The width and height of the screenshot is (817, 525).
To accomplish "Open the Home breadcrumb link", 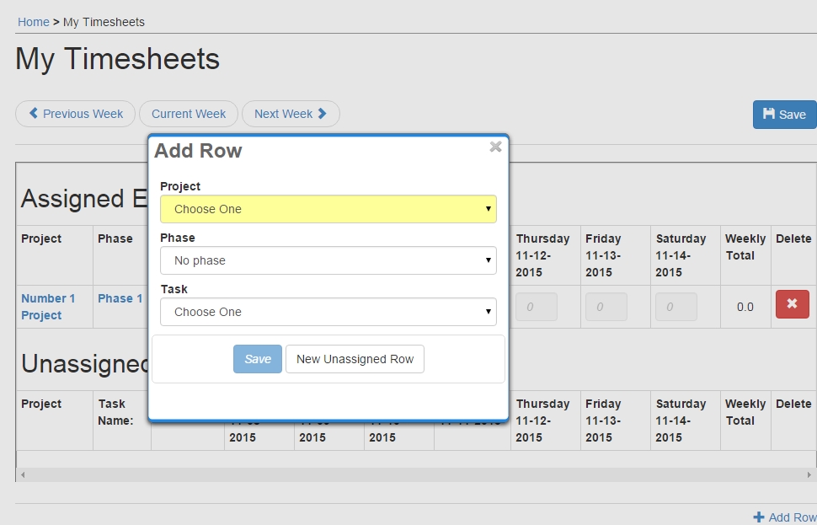I will tap(34, 22).
